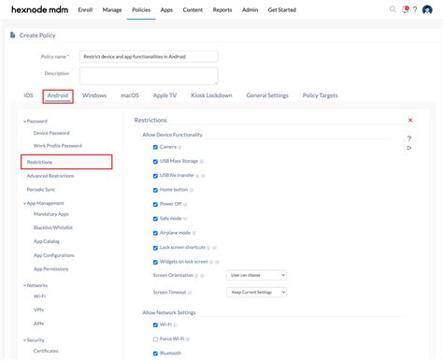
Task: Uncheck the USB Mass Storage checkbox
Action: (x=155, y=162)
